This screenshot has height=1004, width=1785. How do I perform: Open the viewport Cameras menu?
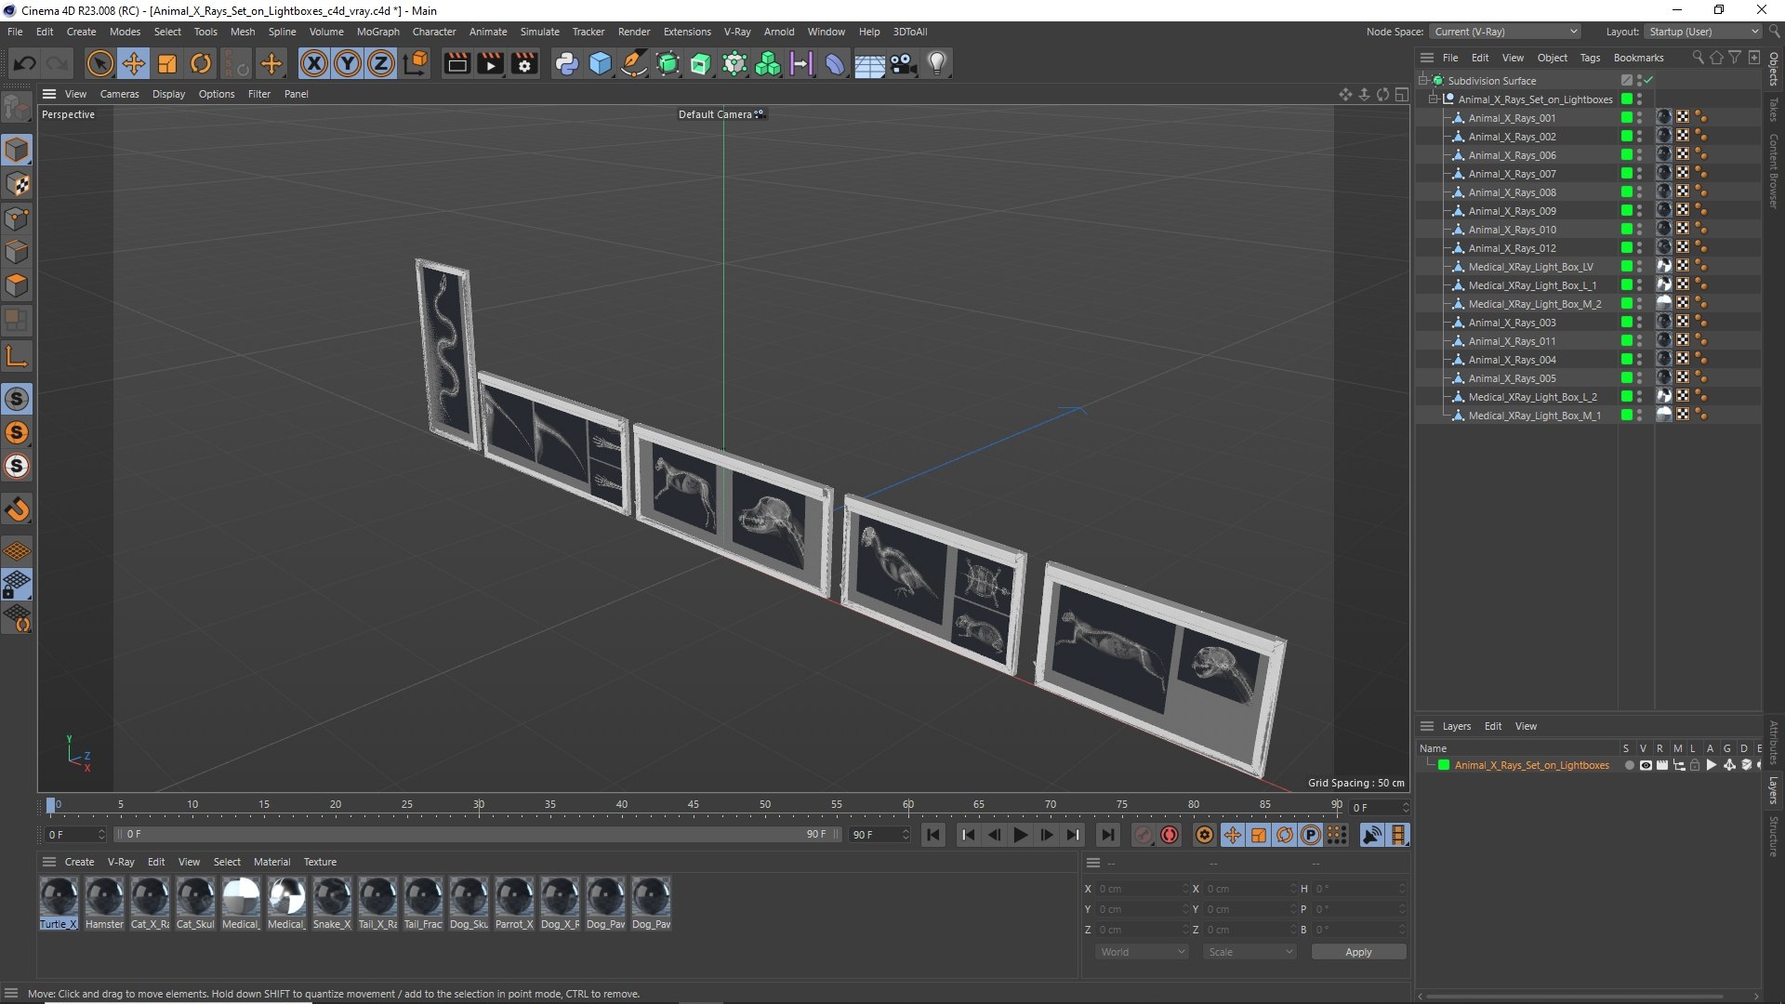click(x=119, y=94)
